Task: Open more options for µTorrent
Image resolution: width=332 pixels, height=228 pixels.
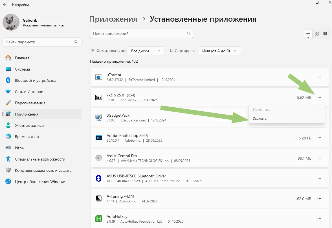Action: [x=319, y=77]
